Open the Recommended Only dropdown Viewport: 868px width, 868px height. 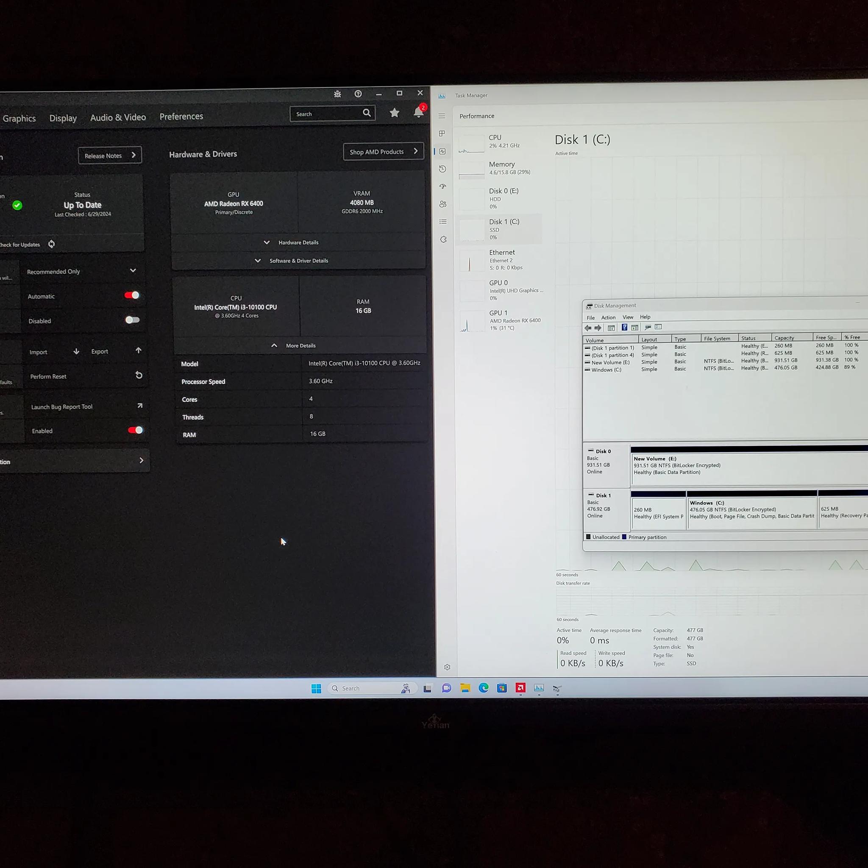pyautogui.click(x=82, y=271)
